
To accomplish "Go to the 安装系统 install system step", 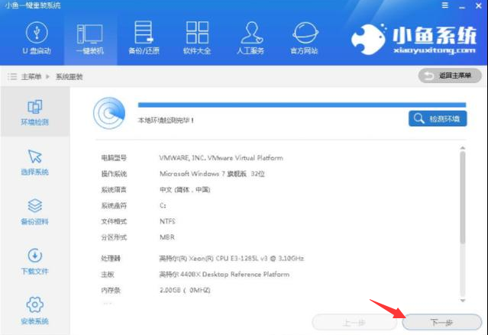I will (34, 311).
